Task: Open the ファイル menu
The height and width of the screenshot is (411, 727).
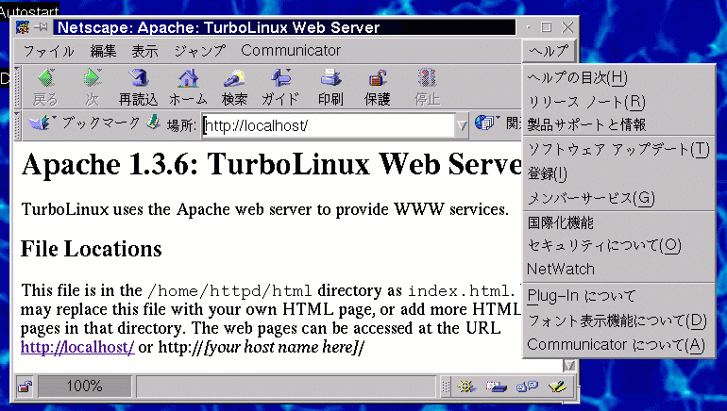Action: (x=49, y=51)
